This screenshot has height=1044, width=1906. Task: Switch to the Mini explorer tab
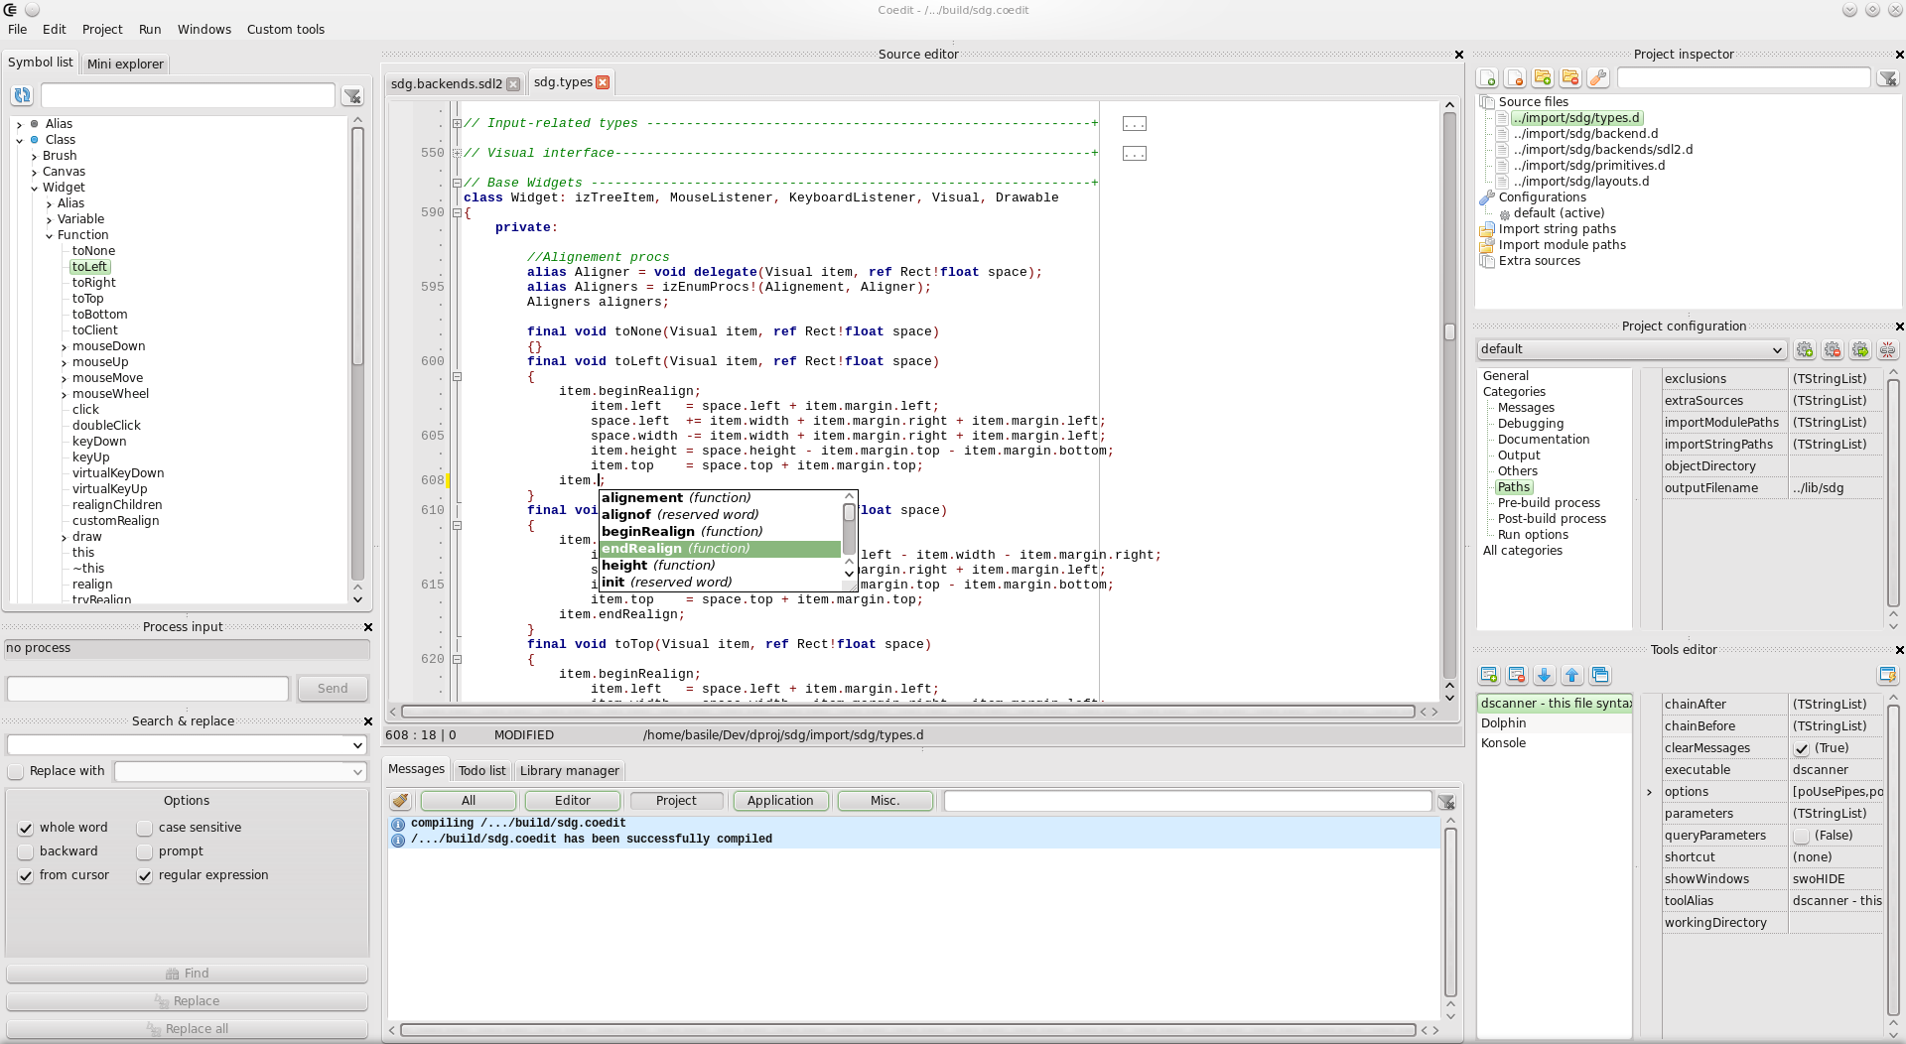pyautogui.click(x=125, y=64)
